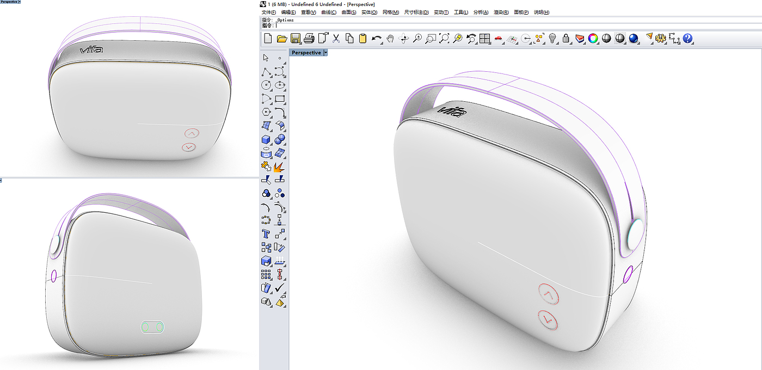Toggle the Lock objects padlock icon

pos(566,38)
